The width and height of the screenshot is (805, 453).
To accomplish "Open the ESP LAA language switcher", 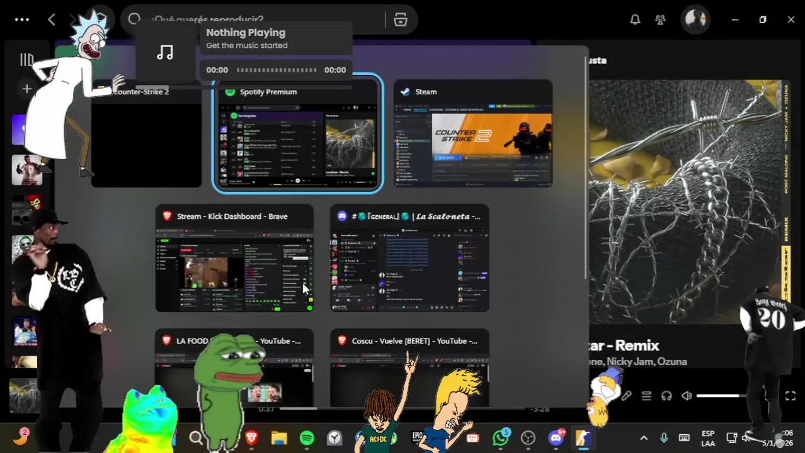I will click(708, 439).
